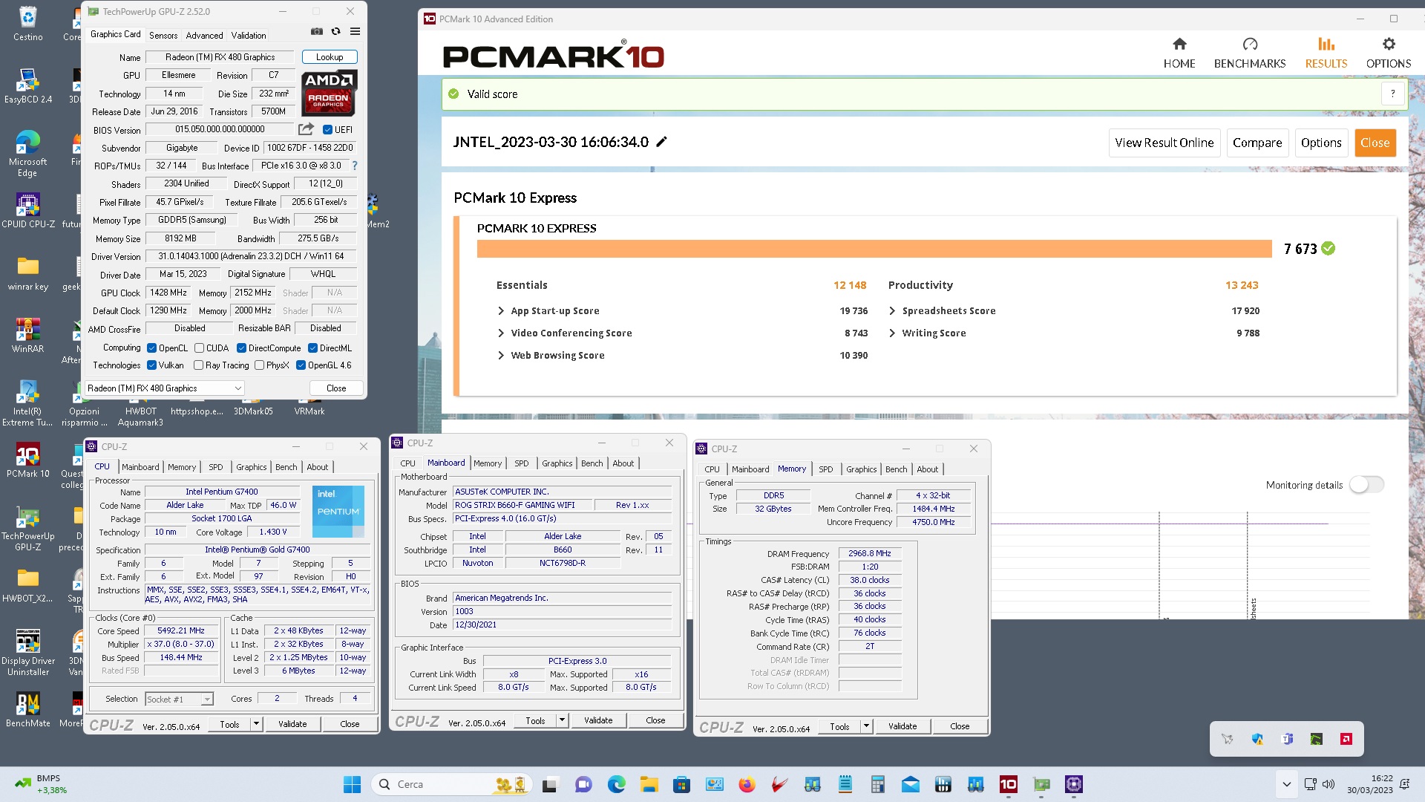Click the Bus Interface question mark help icon
Image resolution: width=1425 pixels, height=802 pixels.
coord(355,166)
